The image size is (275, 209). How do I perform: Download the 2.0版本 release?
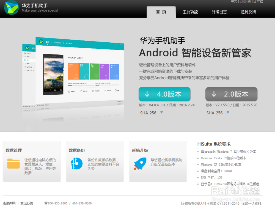(x=231, y=94)
